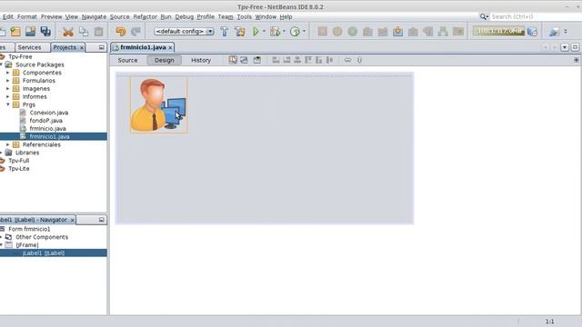Click the Build Project hammer icon
The height and width of the screenshot is (327, 582).
click(225, 32)
